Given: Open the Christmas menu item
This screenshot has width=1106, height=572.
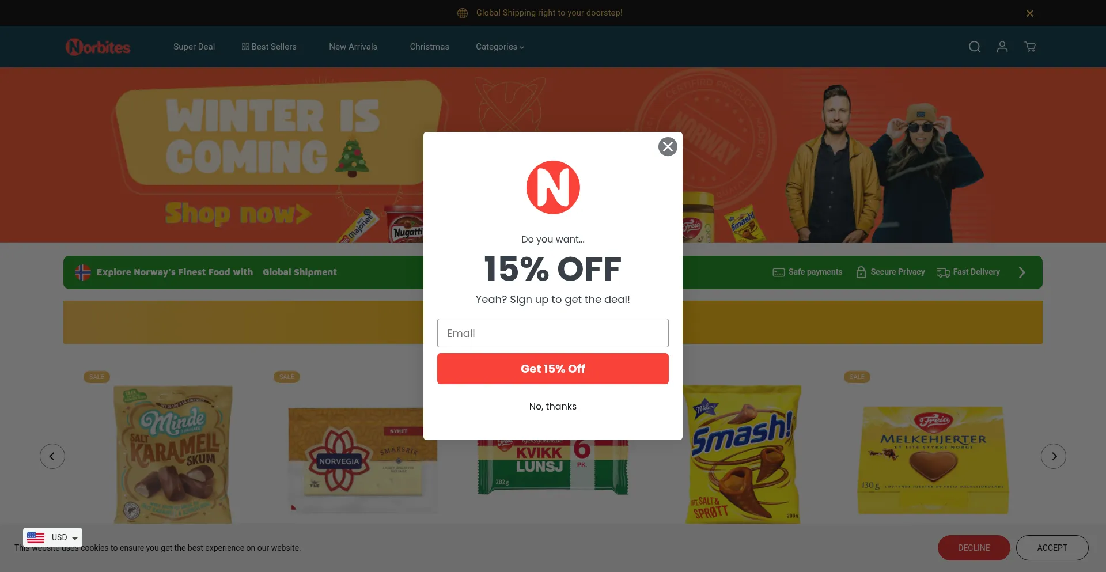Looking at the screenshot, I should [x=430, y=47].
